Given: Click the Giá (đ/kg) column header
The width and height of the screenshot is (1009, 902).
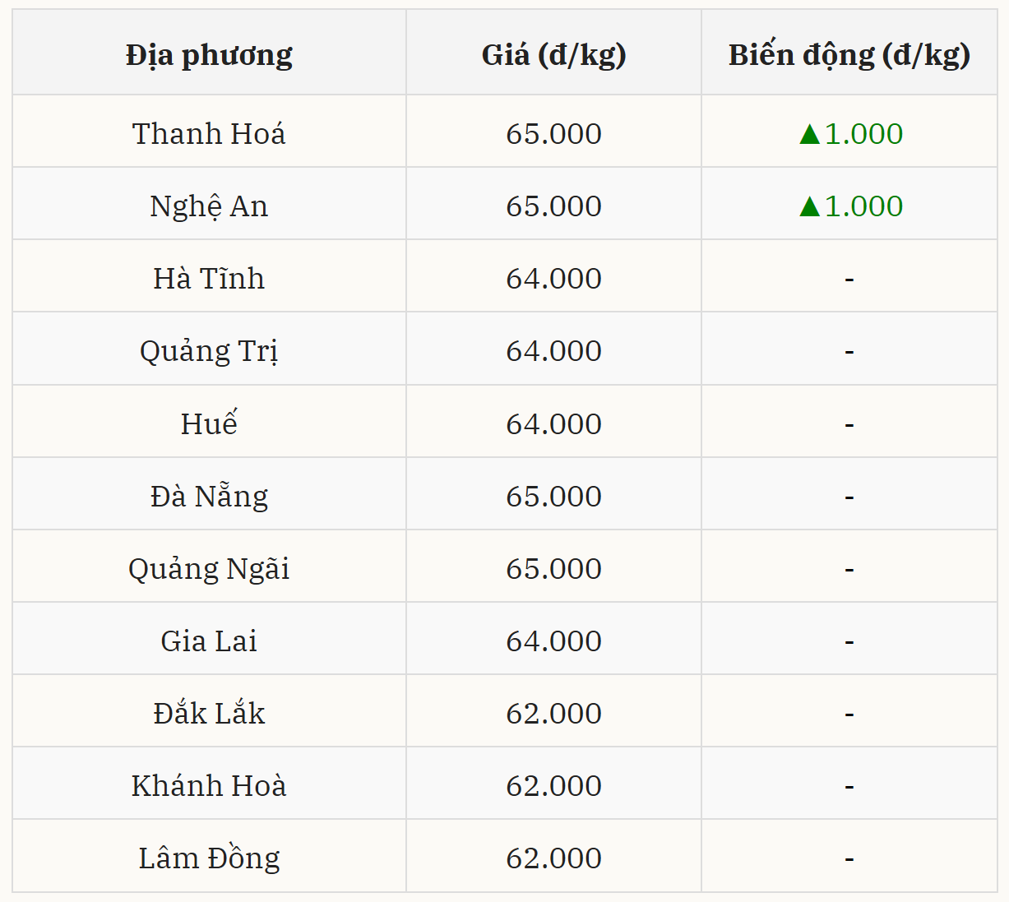Looking at the screenshot, I should (553, 55).
